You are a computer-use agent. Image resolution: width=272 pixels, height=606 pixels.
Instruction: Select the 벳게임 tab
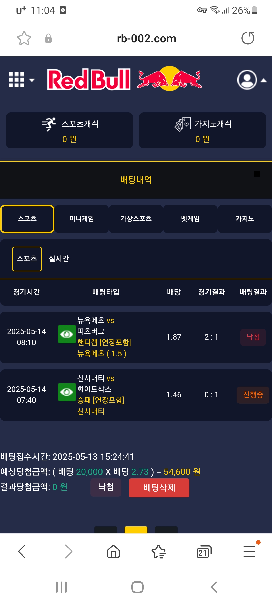tap(190, 219)
